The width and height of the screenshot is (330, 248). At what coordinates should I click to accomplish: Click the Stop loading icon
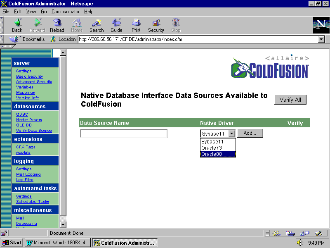click(176, 25)
